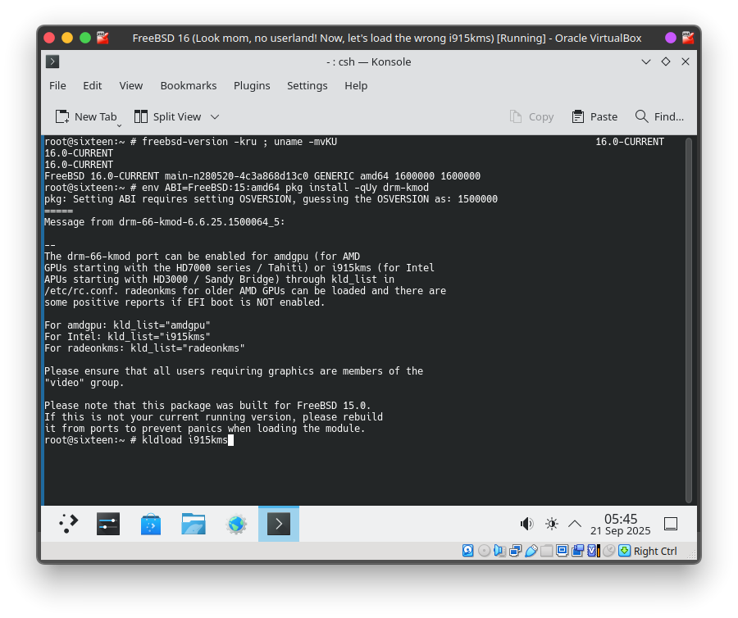The width and height of the screenshot is (738, 618).
Task: Click VirtualBox icon at right of titlebar
Action: [x=688, y=38]
